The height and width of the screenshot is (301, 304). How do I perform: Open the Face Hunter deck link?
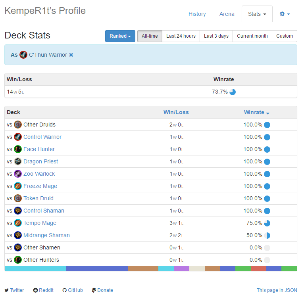coord(39,149)
